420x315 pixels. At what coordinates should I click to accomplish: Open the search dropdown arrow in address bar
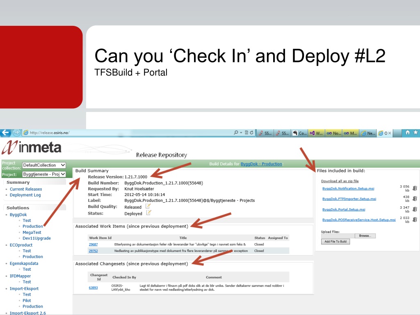(241, 132)
